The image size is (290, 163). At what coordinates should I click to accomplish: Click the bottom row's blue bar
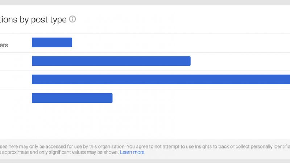[x=72, y=98]
